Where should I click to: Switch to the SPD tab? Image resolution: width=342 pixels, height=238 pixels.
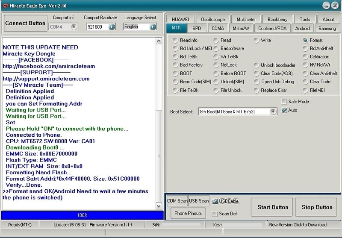[197, 28]
